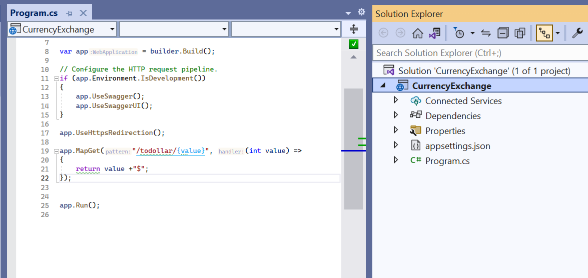
Task: Switch between solutions and folder views
Action: pyautogui.click(x=434, y=33)
